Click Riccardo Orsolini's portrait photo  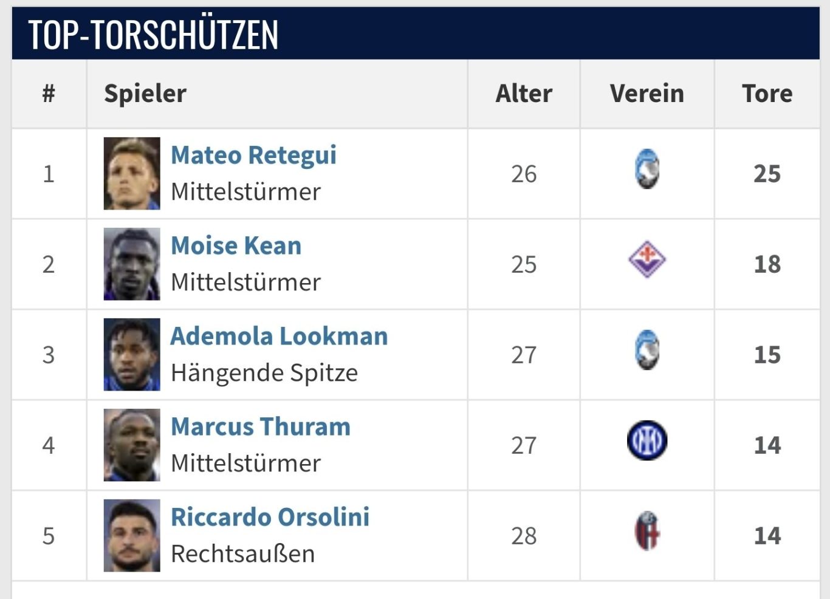click(132, 535)
